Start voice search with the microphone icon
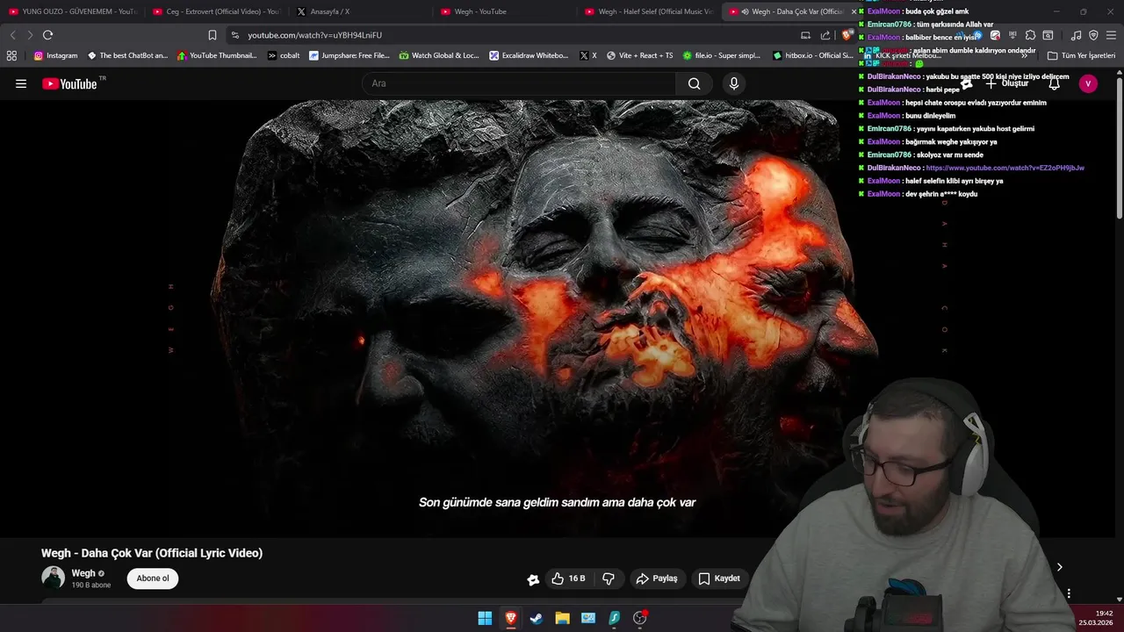 734,83
